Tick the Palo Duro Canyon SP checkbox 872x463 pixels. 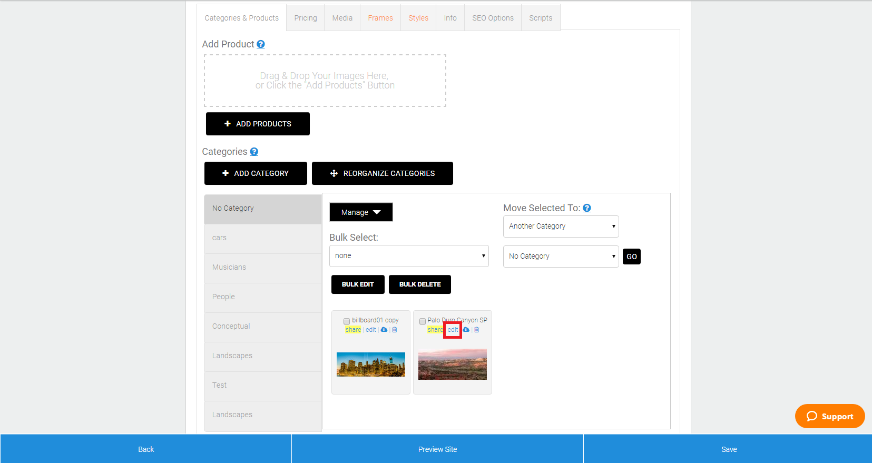(x=423, y=321)
